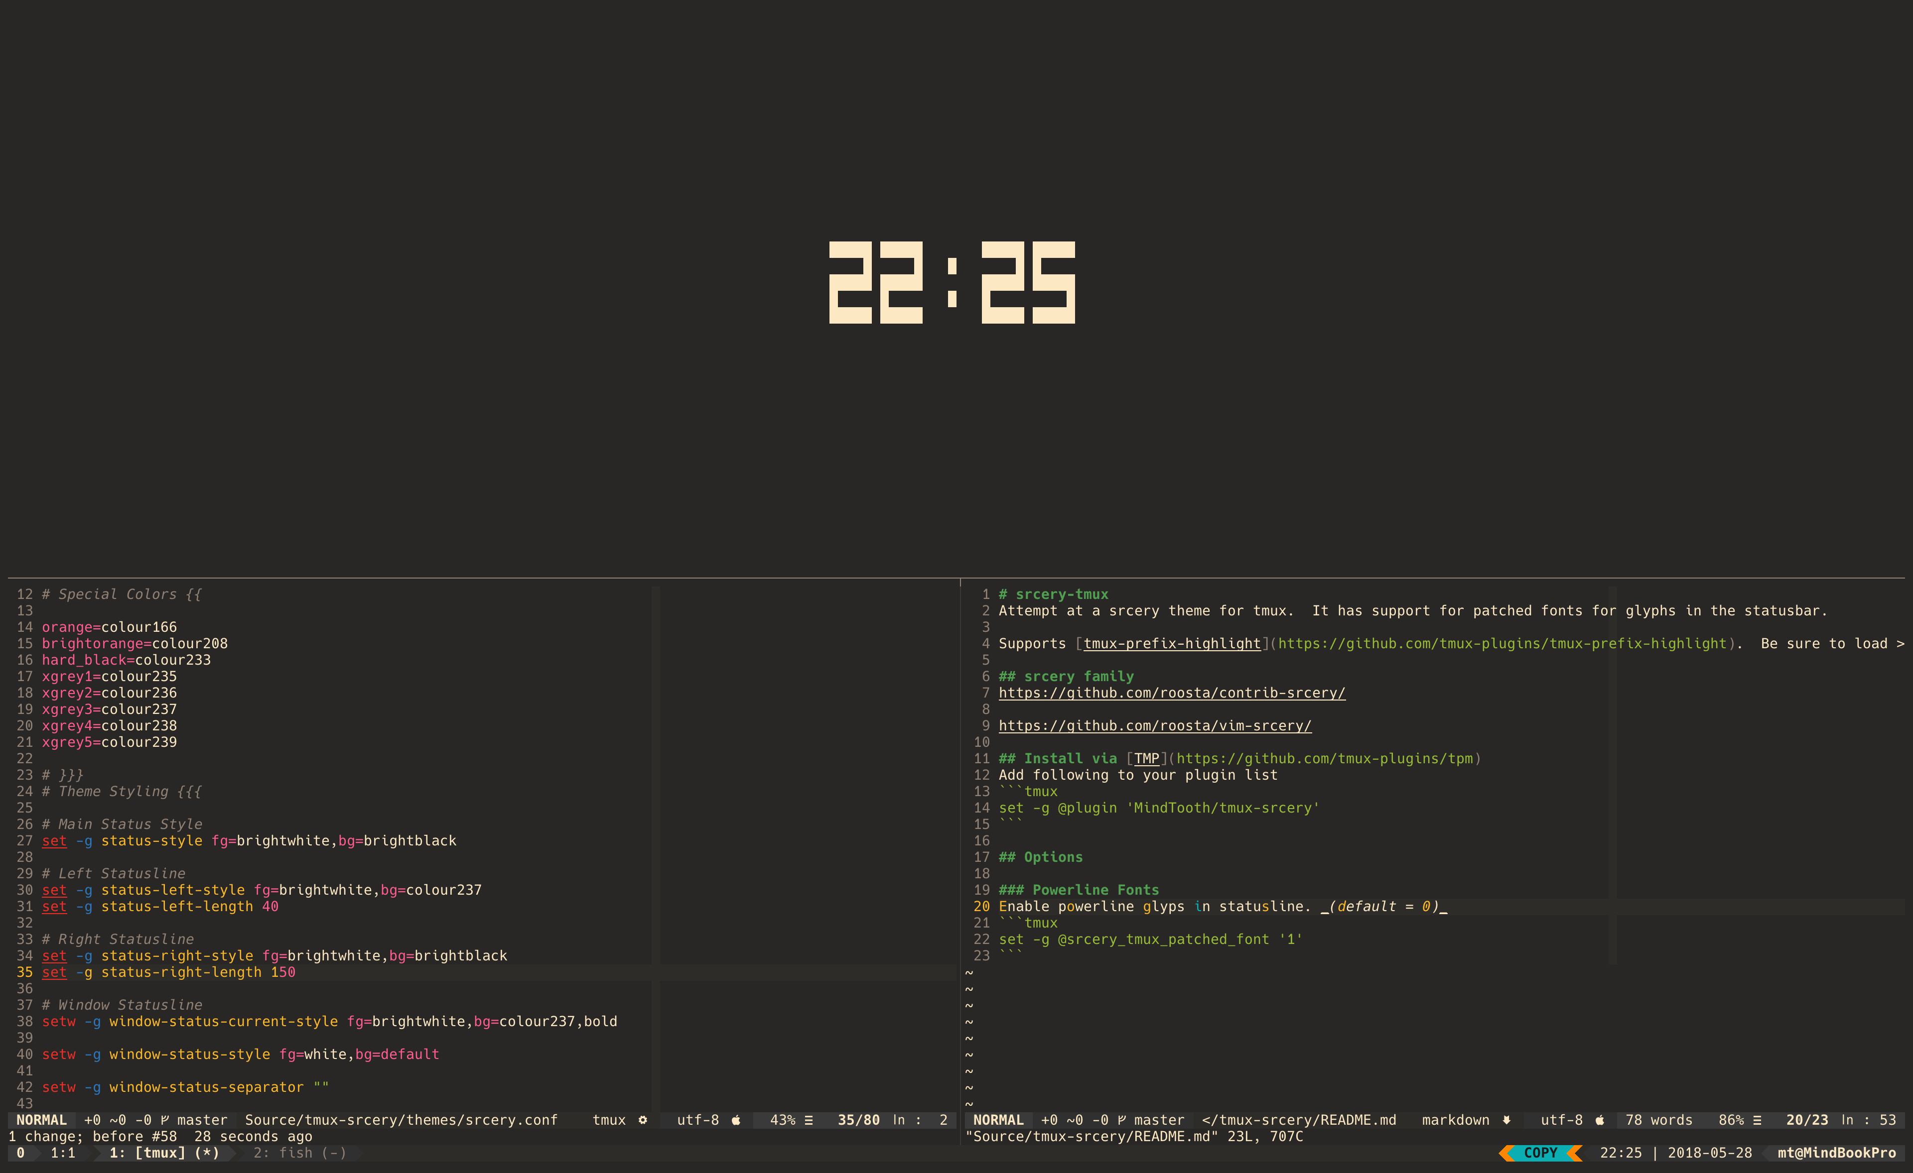
Task: Open the contrib-srcery GitHub link
Action: point(1172,693)
